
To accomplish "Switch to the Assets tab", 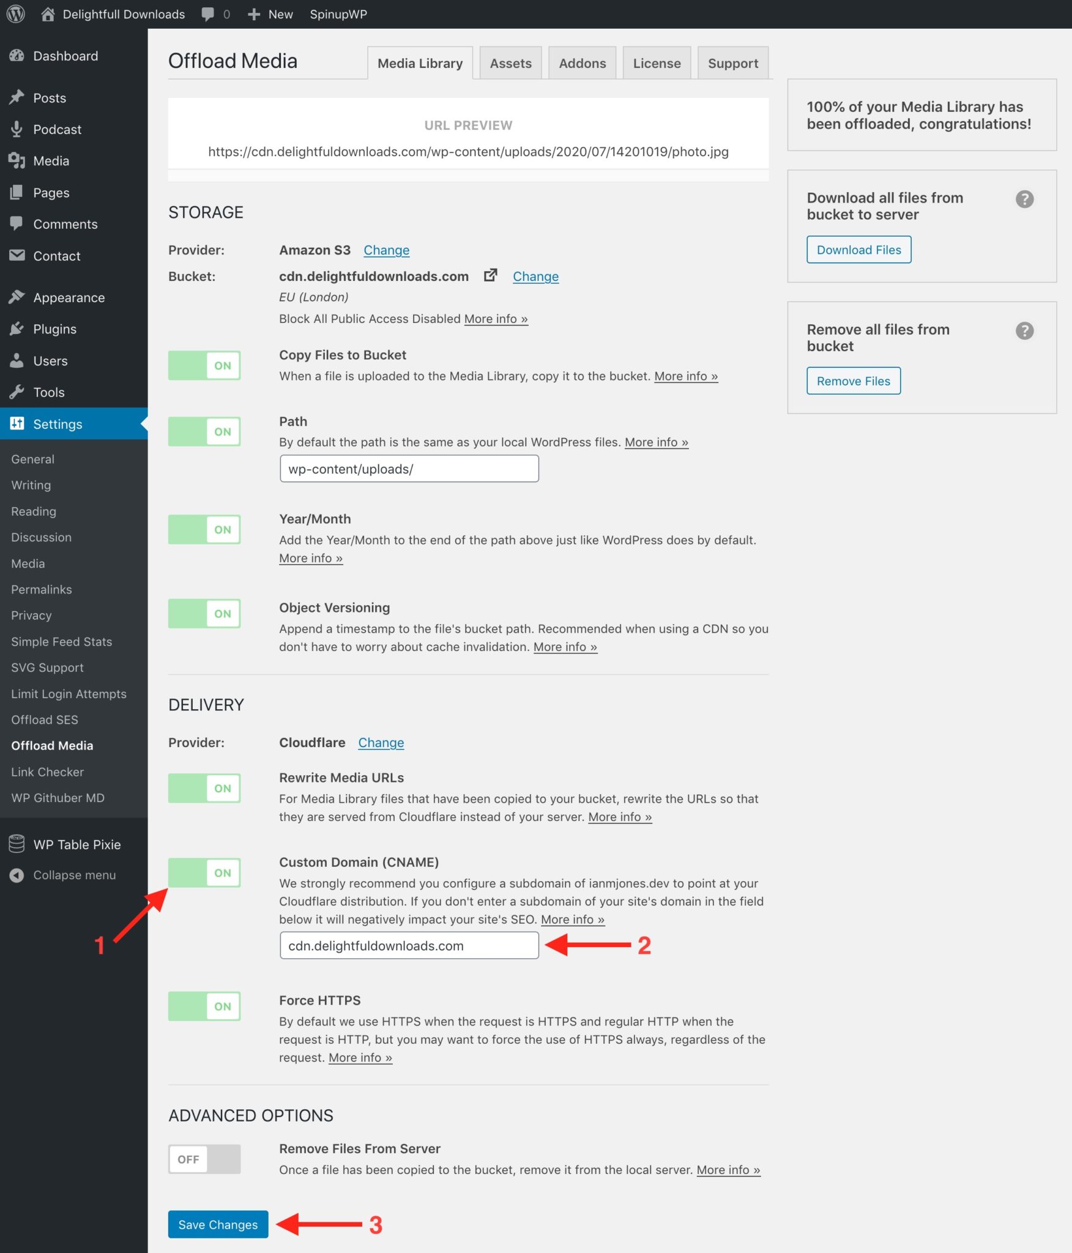I will point(510,62).
